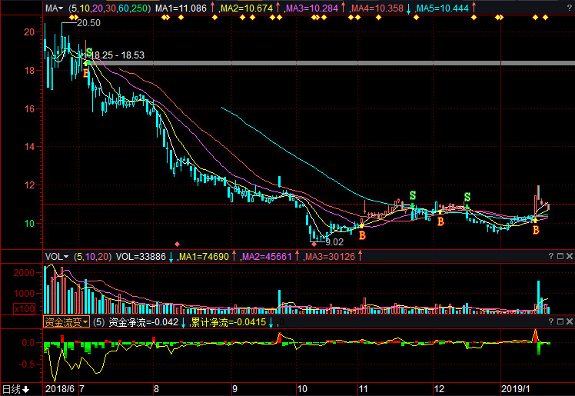This screenshot has height=396, width=575.
Task: Click the B buy marker in January 2019
Action: 536,230
